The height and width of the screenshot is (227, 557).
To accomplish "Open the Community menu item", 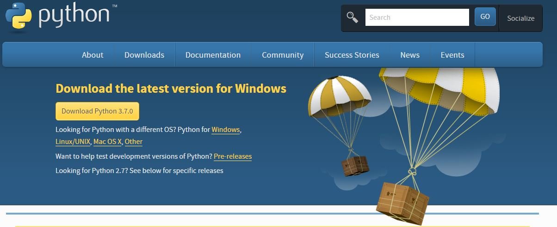I will [x=283, y=55].
